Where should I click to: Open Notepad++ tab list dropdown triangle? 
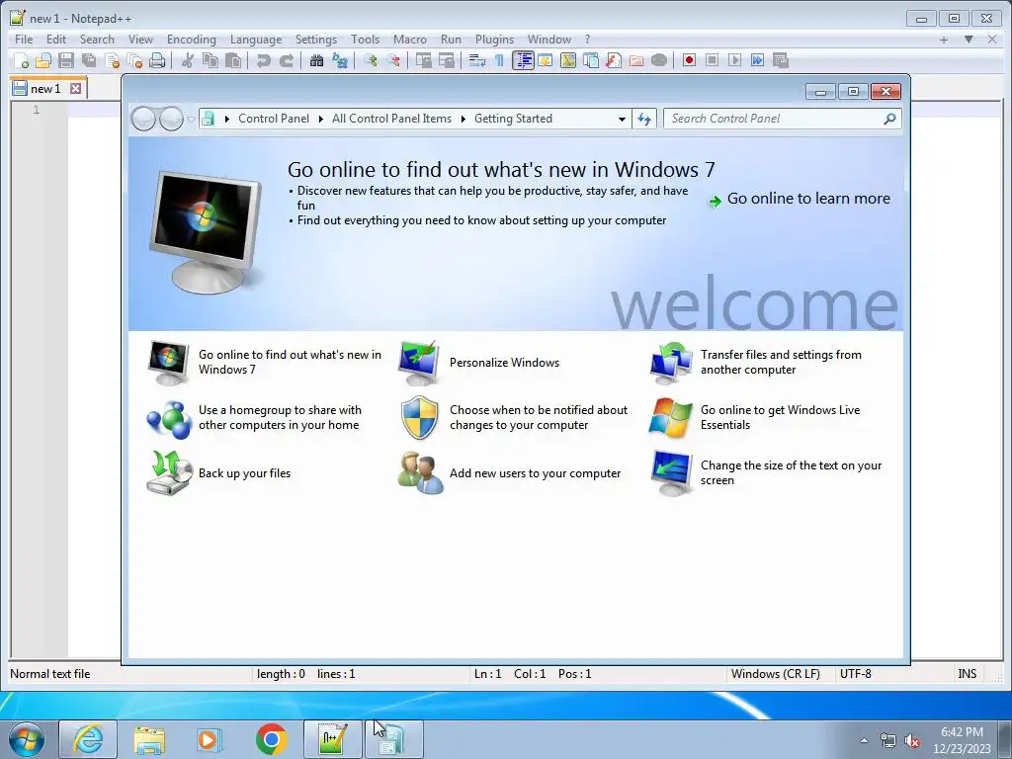pos(969,40)
